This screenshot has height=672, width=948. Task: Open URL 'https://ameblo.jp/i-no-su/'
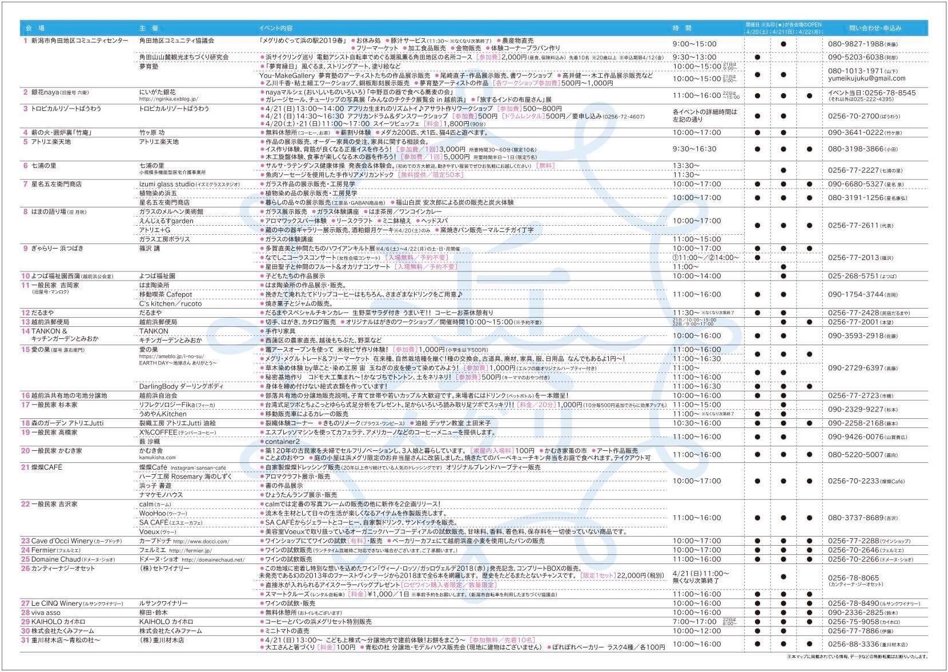tap(171, 357)
